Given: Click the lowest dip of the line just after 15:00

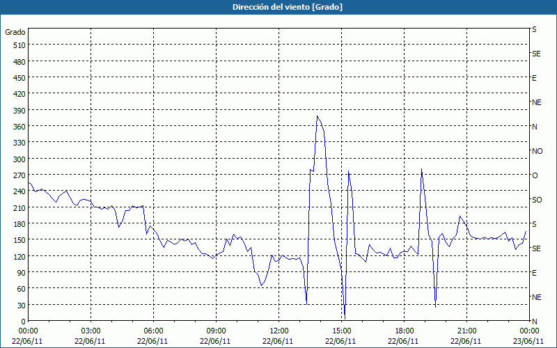Looking at the screenshot, I should (345, 319).
